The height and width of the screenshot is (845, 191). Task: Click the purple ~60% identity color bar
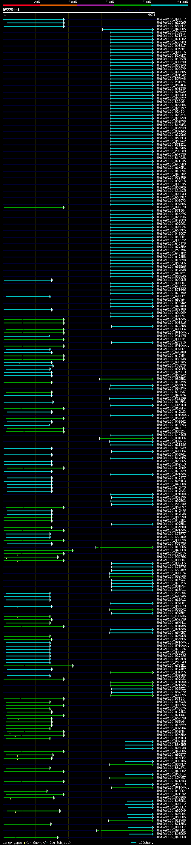96,5
